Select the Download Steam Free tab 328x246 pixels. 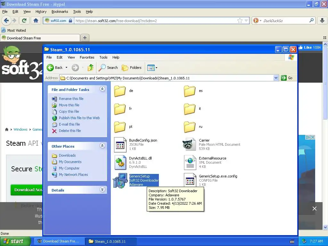[40, 38]
